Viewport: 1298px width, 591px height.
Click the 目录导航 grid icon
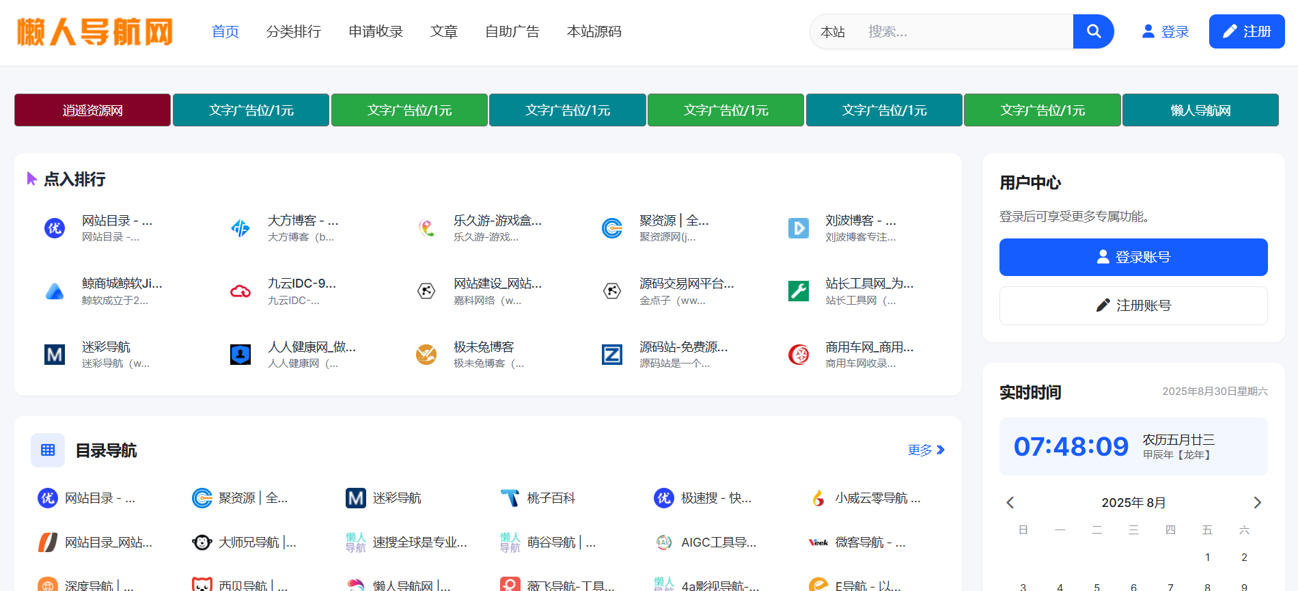[48, 450]
